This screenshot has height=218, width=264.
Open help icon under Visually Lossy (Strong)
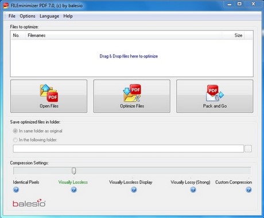193,190
